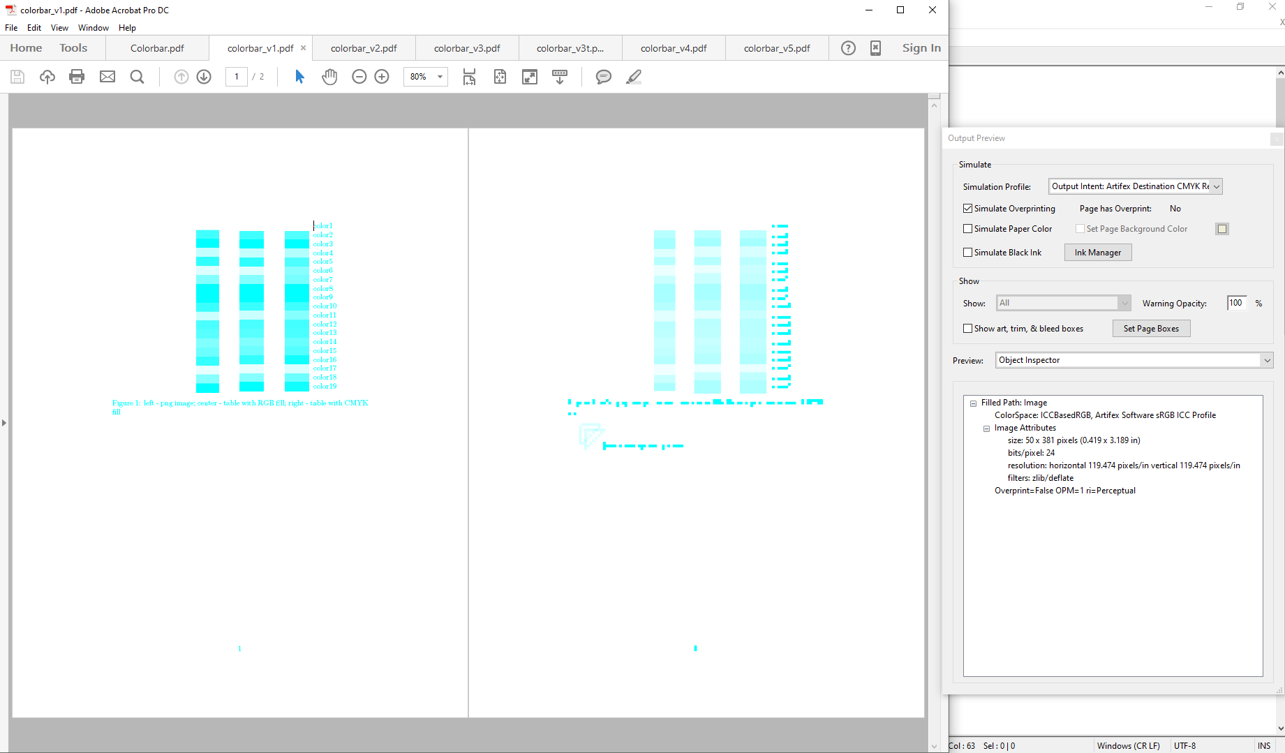Click the Zoom in plus icon
Screen dimensions: 1285x753
click(382, 77)
